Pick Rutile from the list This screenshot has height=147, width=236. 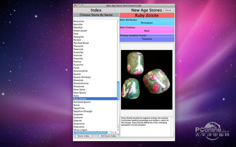coord(77,105)
